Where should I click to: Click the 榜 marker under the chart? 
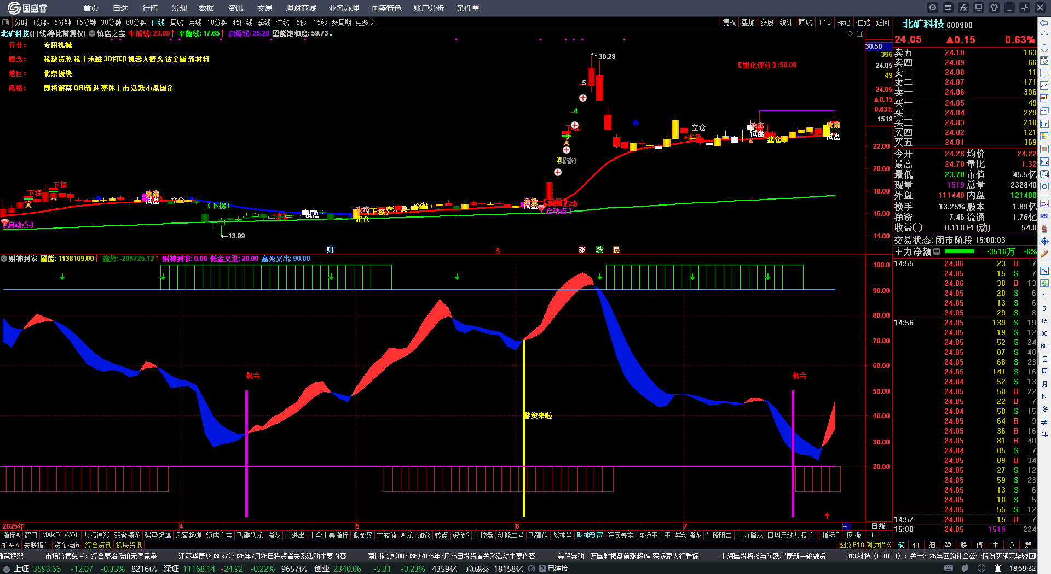pos(616,249)
